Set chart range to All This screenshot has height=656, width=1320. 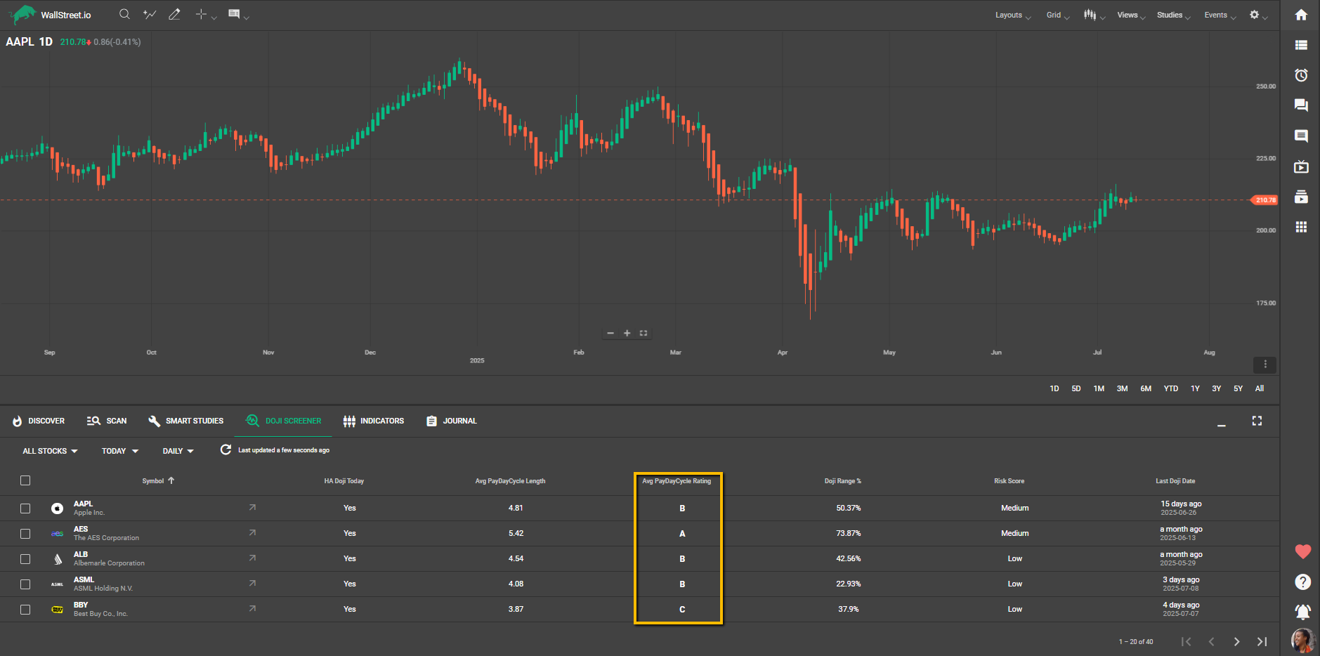(x=1260, y=388)
